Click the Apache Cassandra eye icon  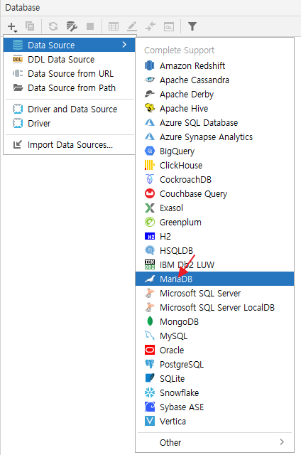pos(150,80)
